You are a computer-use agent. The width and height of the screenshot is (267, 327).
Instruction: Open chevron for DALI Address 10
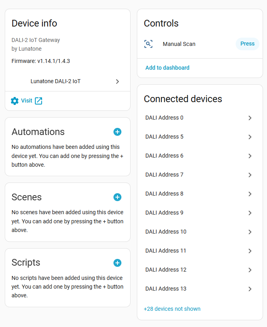250,232
